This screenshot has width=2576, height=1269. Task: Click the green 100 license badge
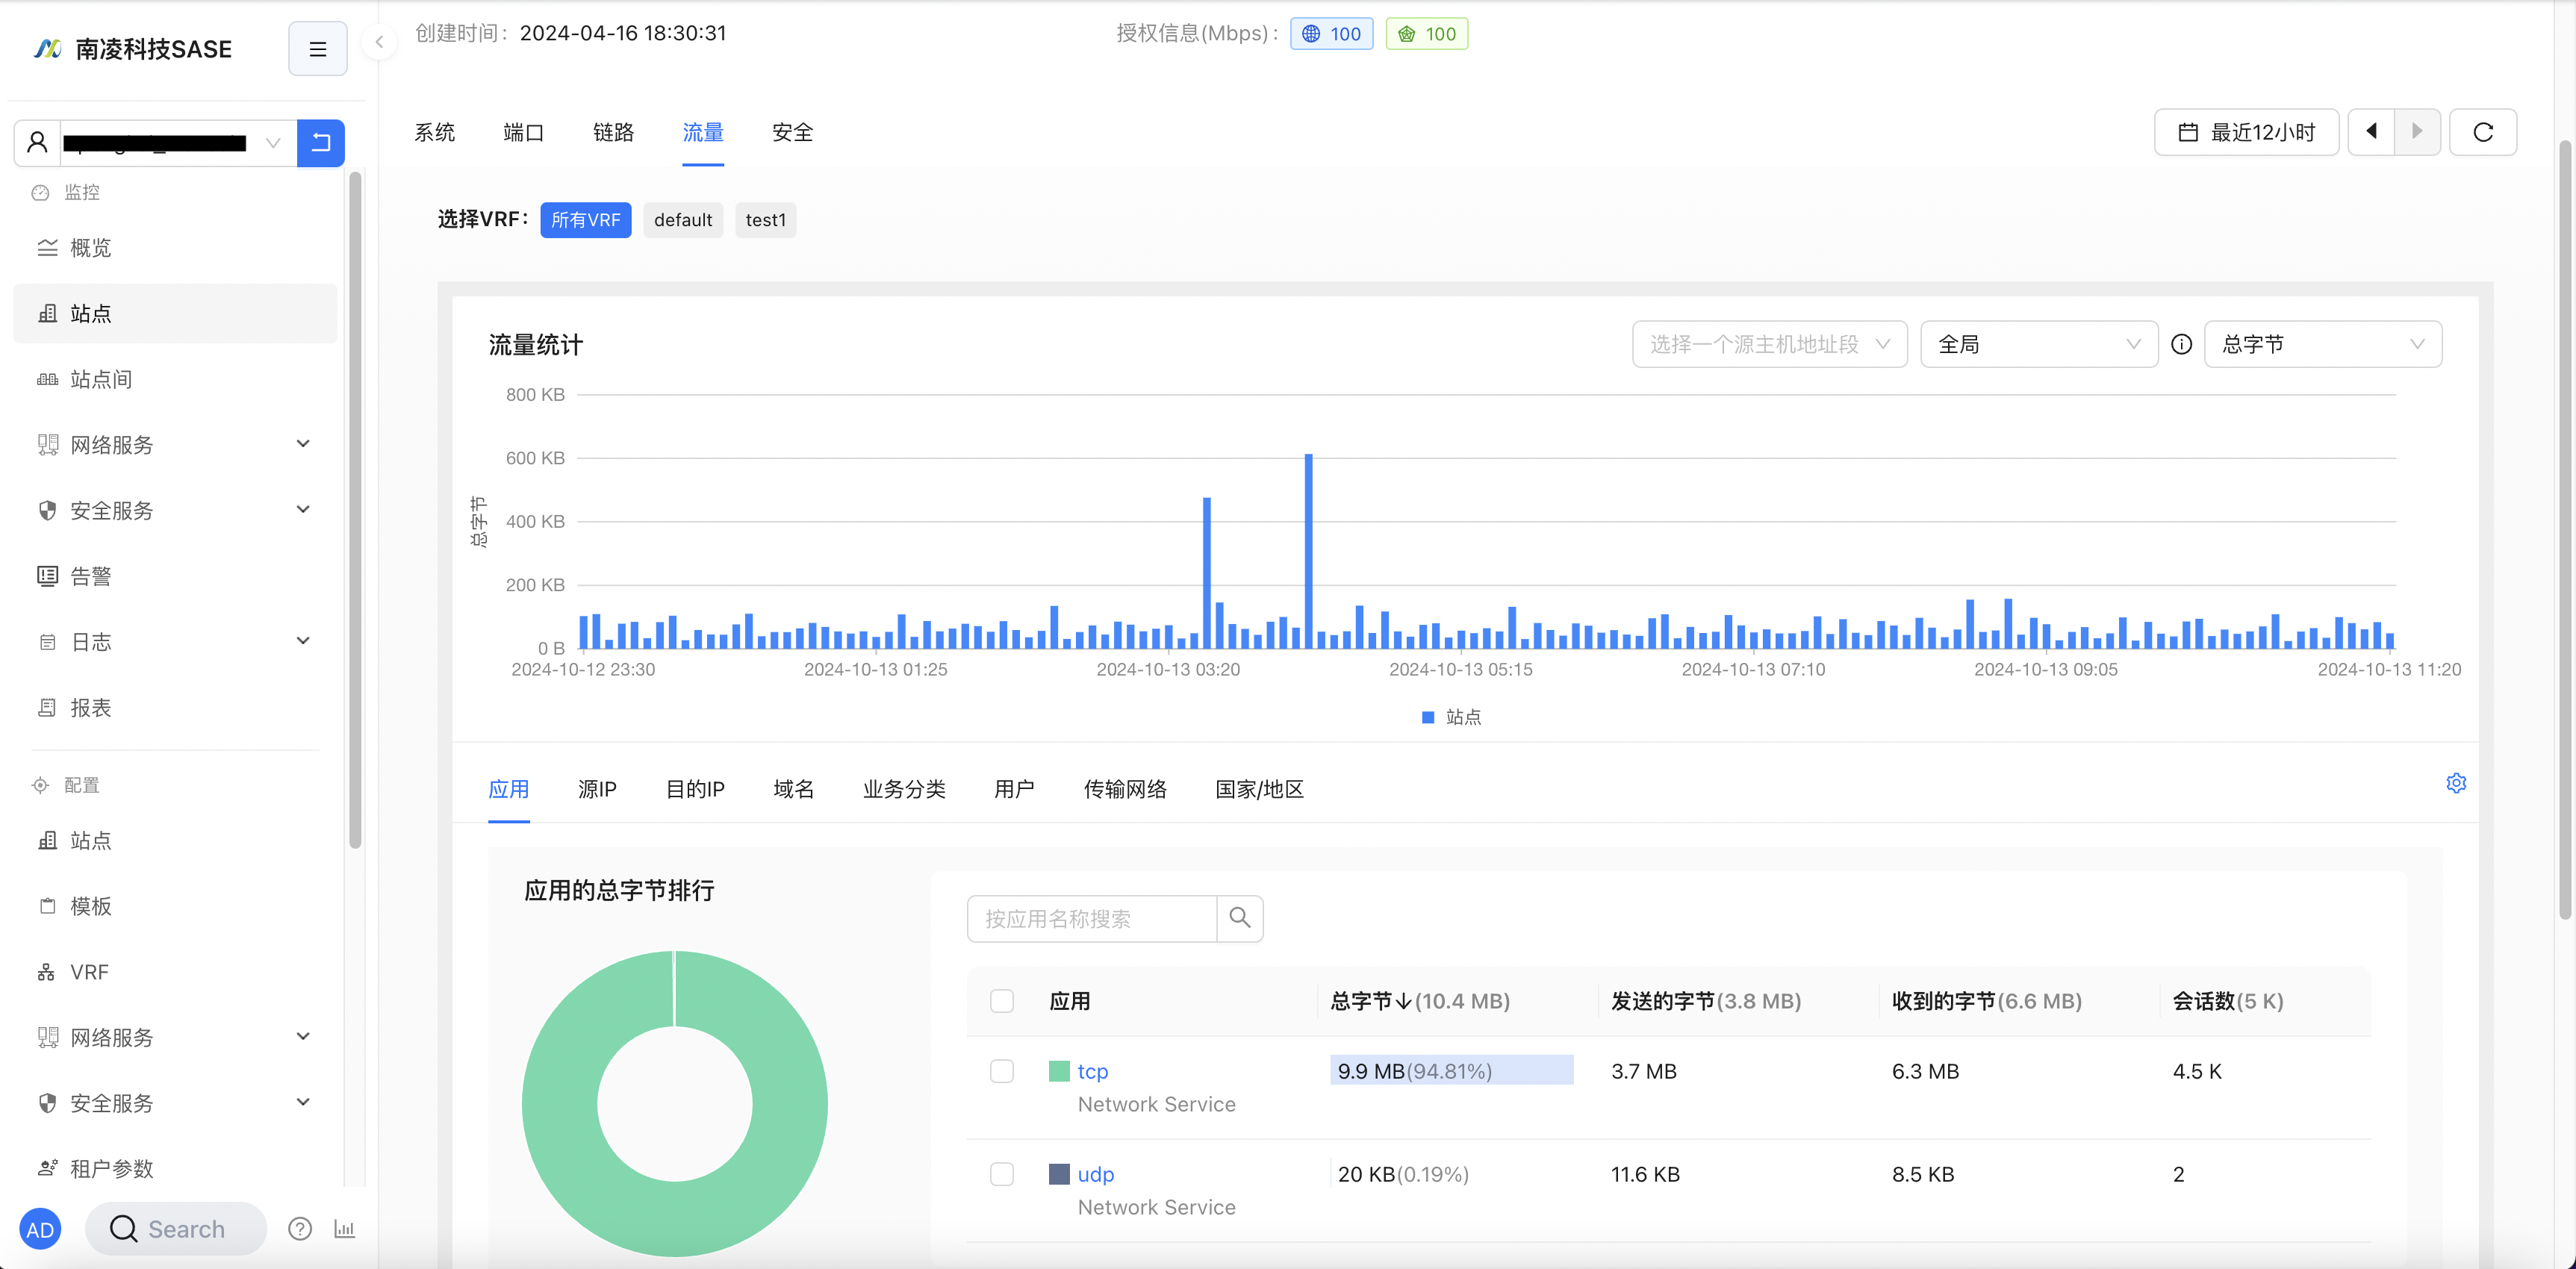(1427, 33)
